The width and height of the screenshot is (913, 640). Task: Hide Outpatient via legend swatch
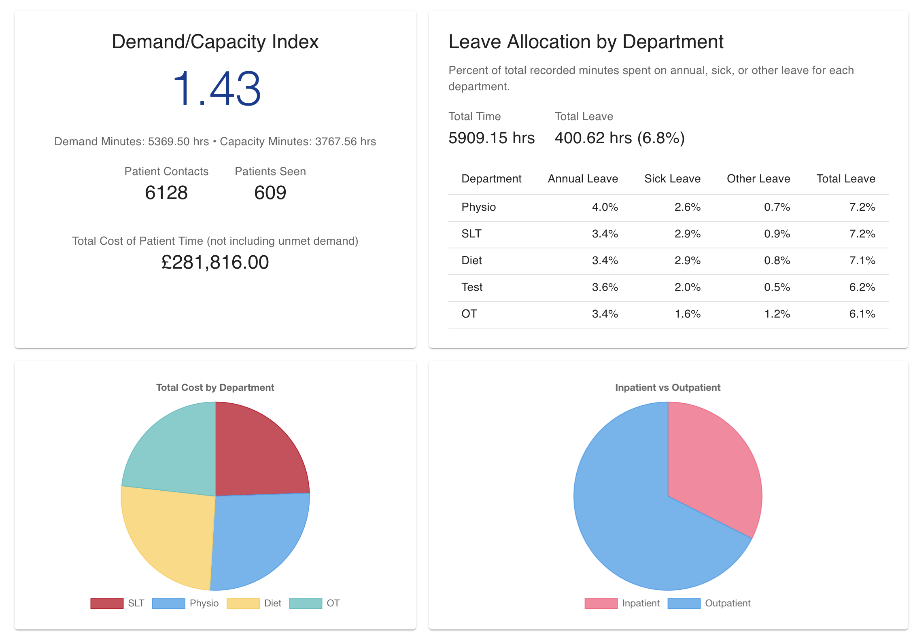(x=684, y=603)
